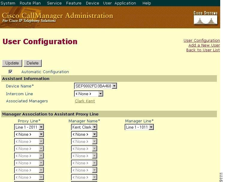Open the Proxy Line dropdown showing Line 1 - 2011

pos(29,127)
